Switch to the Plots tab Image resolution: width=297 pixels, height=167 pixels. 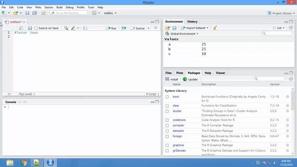coord(180,73)
